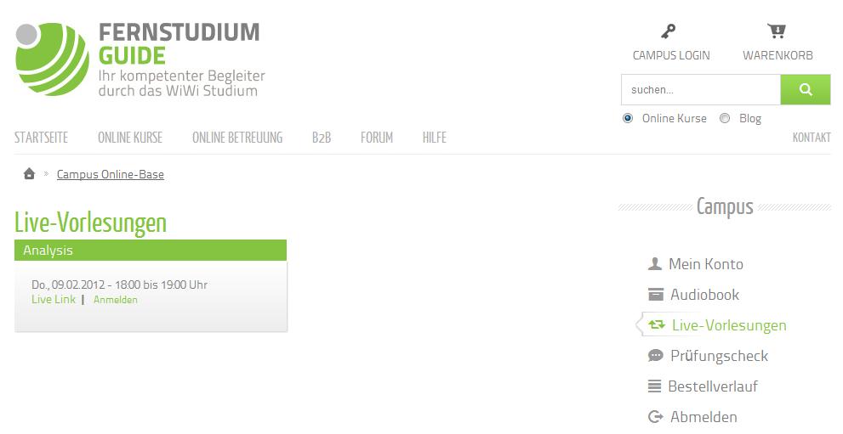Click the Mein Konto person icon
This screenshot has width=843, height=434.
[655, 264]
